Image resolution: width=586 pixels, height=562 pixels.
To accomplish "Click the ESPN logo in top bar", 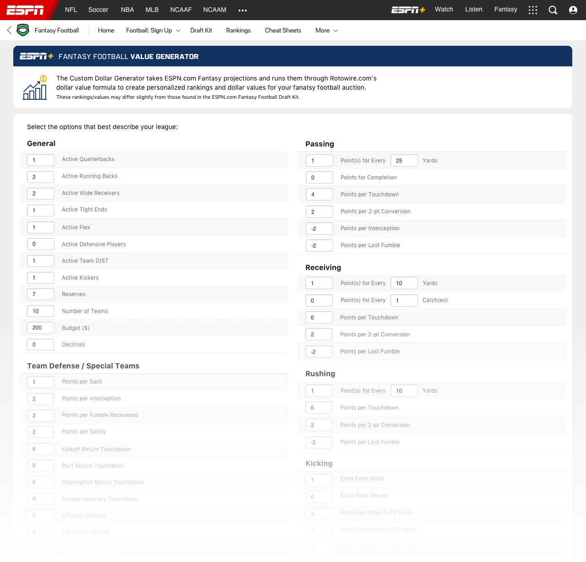I will [25, 10].
